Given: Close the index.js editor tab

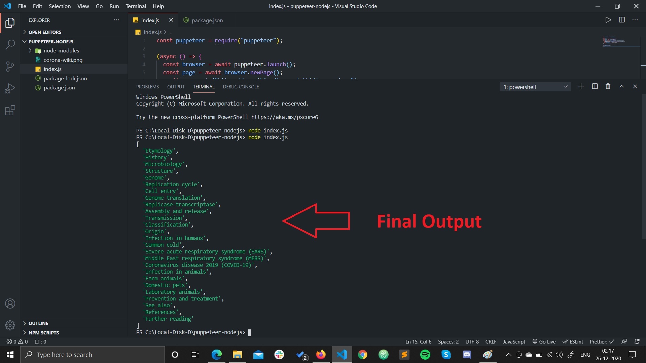Looking at the screenshot, I should (x=171, y=20).
